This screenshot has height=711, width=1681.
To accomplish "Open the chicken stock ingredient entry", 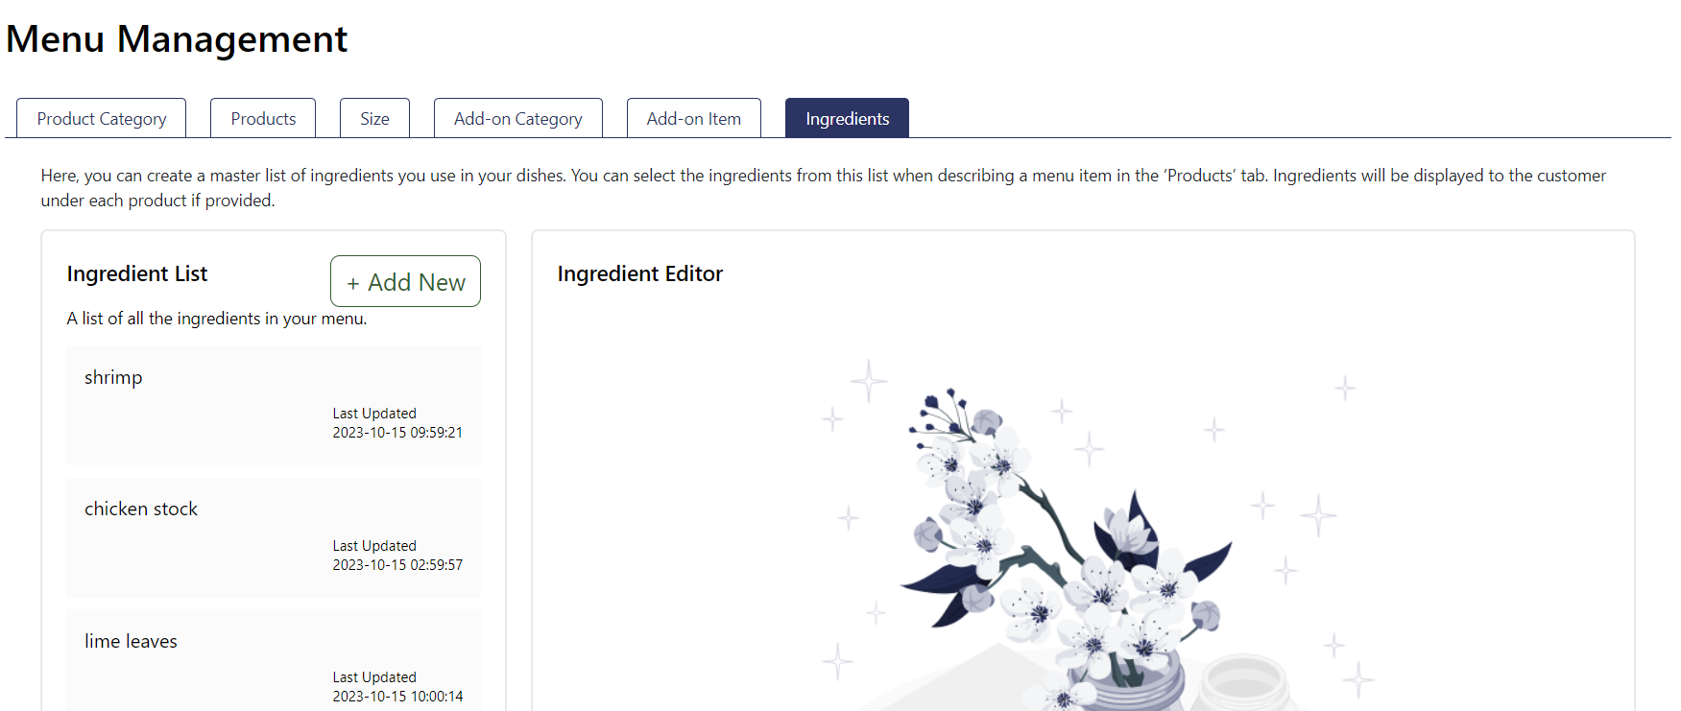I will pyautogui.click(x=141, y=509).
